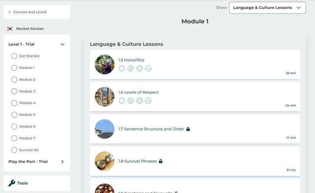The image size is (315, 193).
Task: Click the lock icon on 1.7 Sentence Structure
Action: [x=188, y=129]
